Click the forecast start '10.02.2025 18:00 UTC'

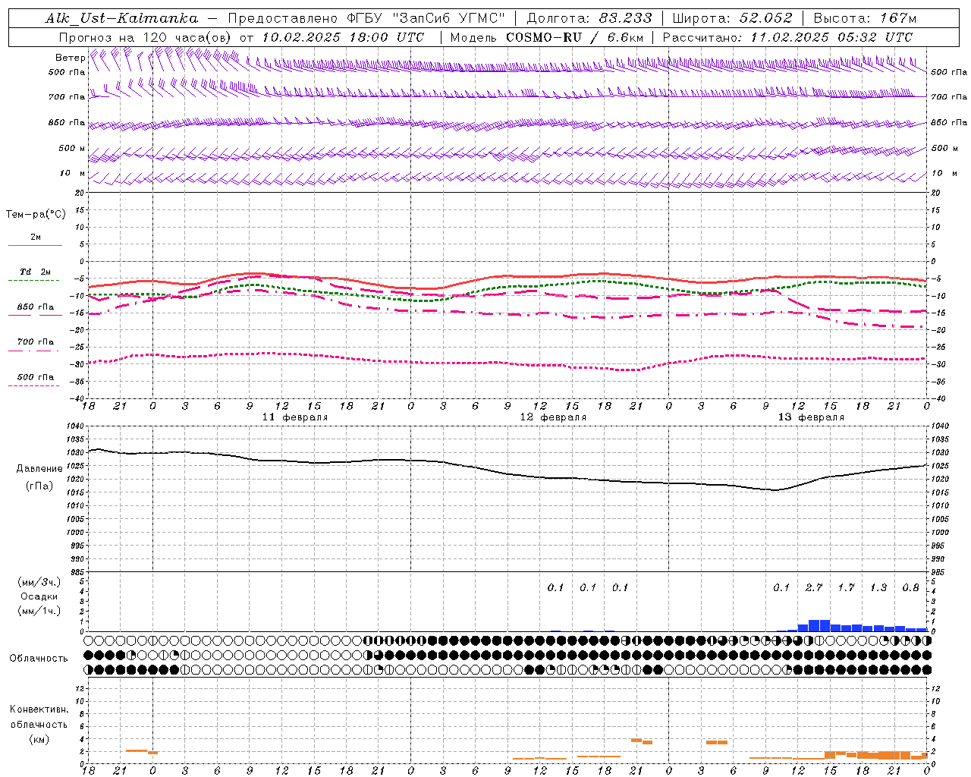pyautogui.click(x=343, y=37)
